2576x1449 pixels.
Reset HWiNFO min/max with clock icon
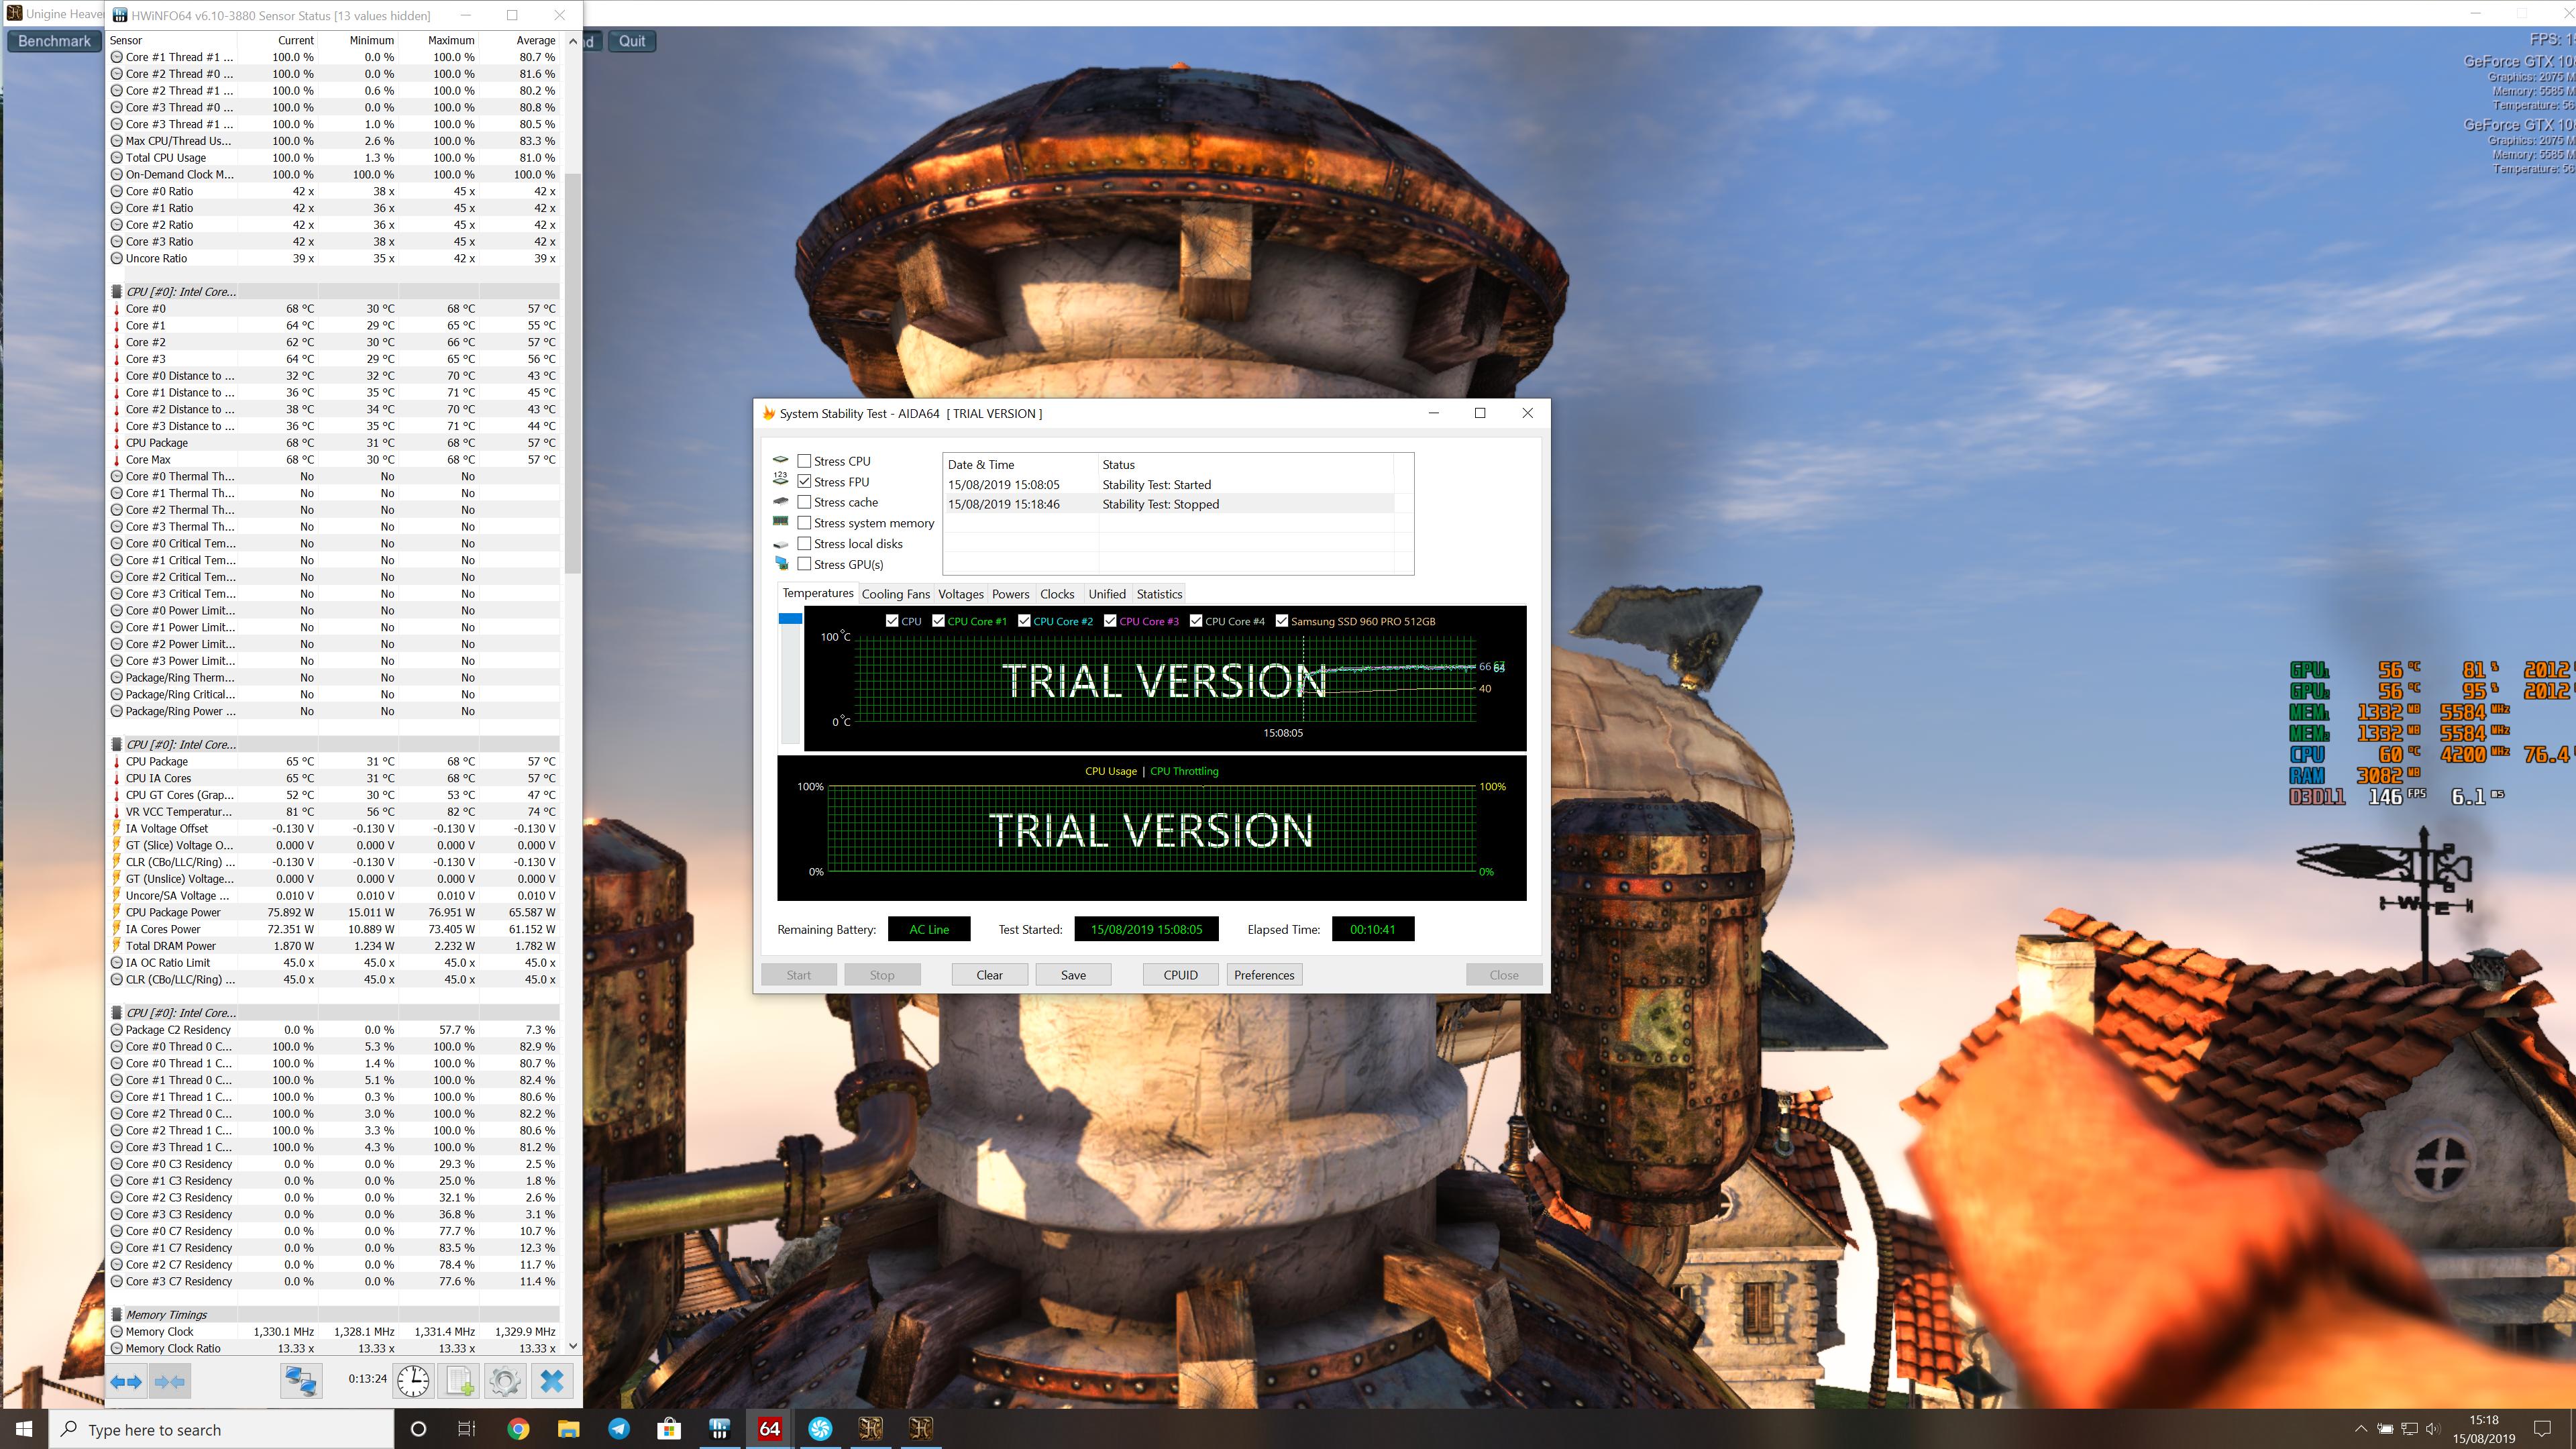tap(413, 1381)
